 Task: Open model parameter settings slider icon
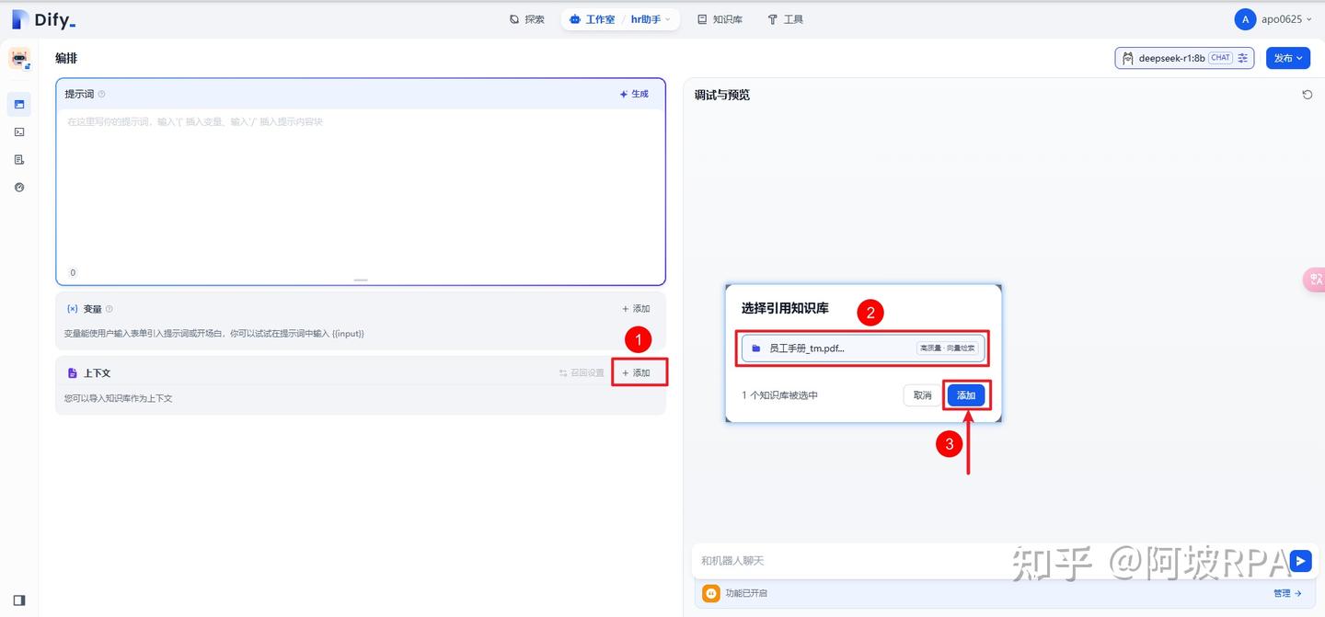click(x=1243, y=58)
